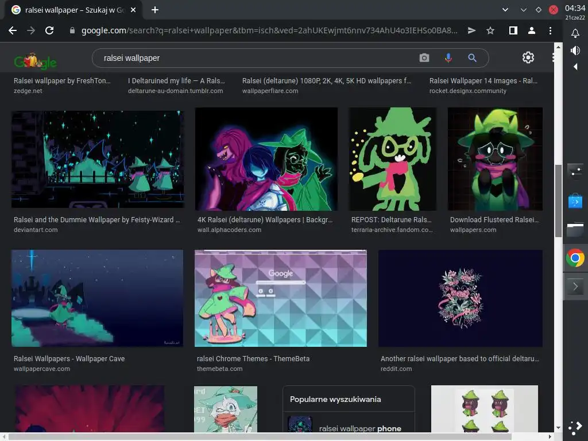Screen dimensions: 588x441
Task: Open the Wallpaper Cave Ralsei thumbnail
Action: click(x=98, y=298)
